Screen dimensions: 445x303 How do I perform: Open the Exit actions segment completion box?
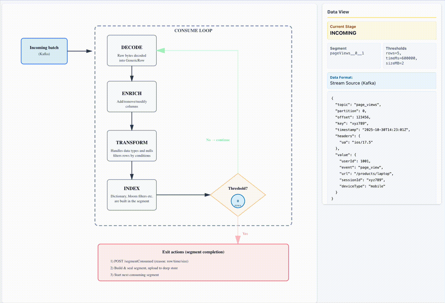pos(193,263)
